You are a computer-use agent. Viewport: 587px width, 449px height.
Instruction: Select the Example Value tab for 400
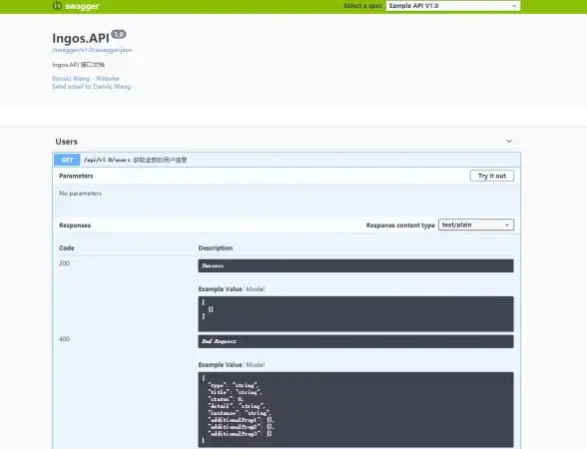220,364
